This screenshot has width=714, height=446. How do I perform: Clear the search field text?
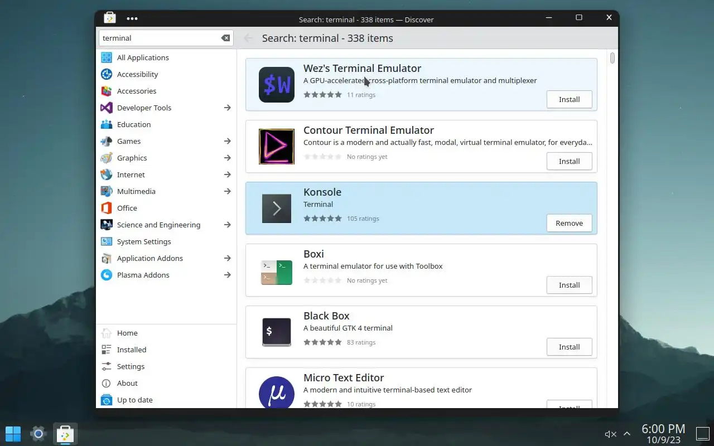(225, 38)
